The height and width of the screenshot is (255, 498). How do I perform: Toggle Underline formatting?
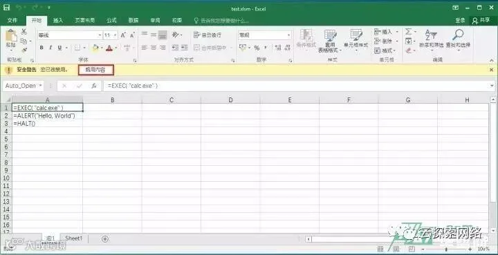coord(59,48)
